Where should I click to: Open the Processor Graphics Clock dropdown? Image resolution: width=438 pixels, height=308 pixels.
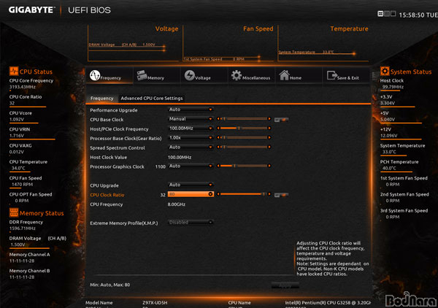point(191,166)
